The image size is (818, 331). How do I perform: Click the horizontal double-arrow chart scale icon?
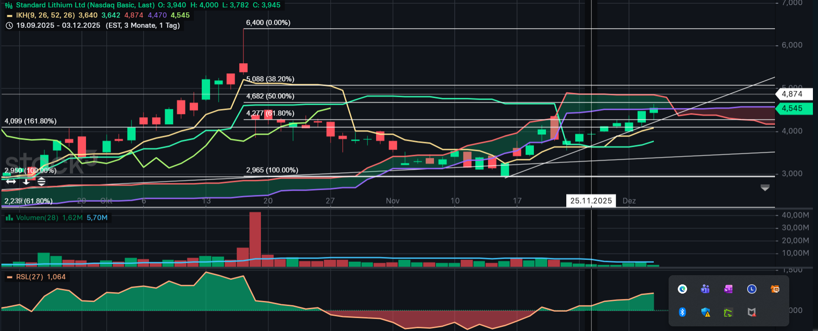pyautogui.click(x=11, y=182)
